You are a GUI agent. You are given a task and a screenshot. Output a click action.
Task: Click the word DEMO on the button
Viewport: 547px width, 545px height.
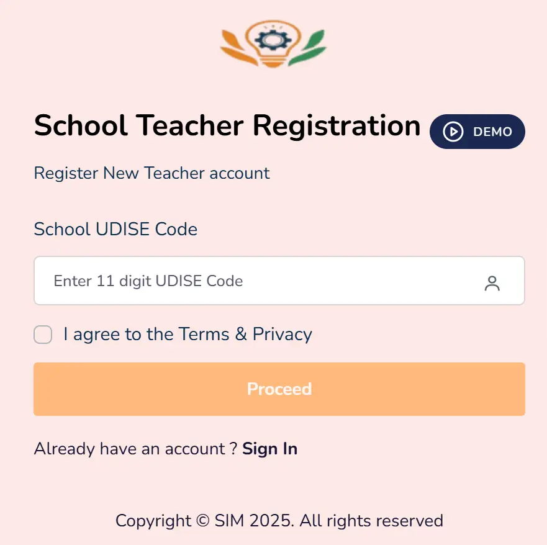(x=492, y=132)
